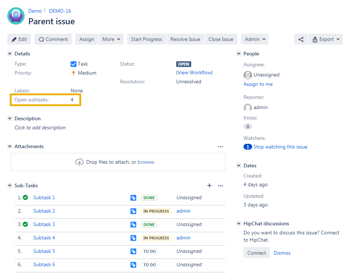Click the sub-task type icon for Subtask 1
The height and width of the screenshot is (280, 350).
[133, 198]
